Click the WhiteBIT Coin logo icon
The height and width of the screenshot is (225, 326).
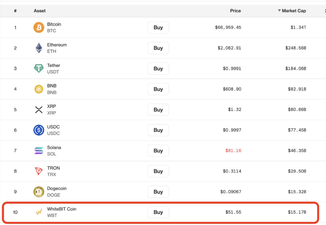(39, 212)
